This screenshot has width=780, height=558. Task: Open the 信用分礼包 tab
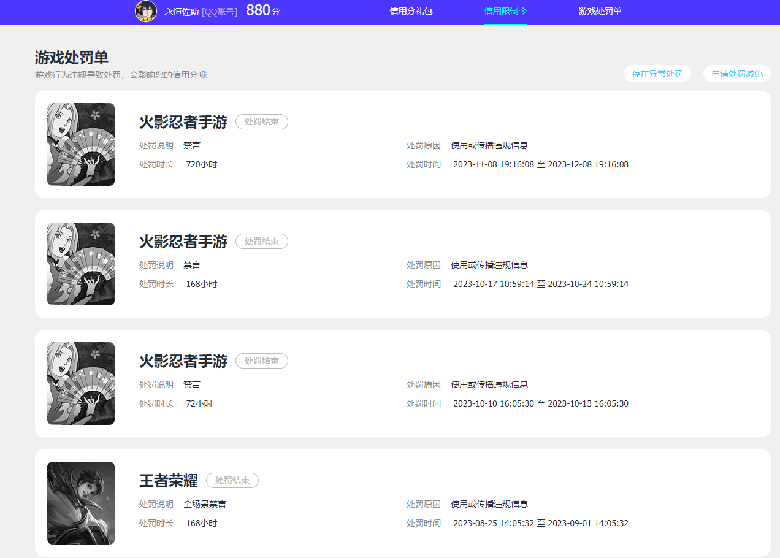411,11
